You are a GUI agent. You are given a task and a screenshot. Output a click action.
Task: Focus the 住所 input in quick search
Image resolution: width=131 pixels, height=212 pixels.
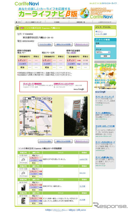106,46
